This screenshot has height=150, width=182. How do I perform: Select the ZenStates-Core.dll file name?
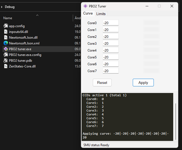[x=22, y=66]
